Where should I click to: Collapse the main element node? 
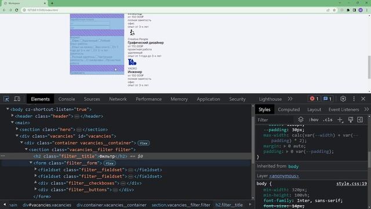pyautogui.click(x=12, y=122)
